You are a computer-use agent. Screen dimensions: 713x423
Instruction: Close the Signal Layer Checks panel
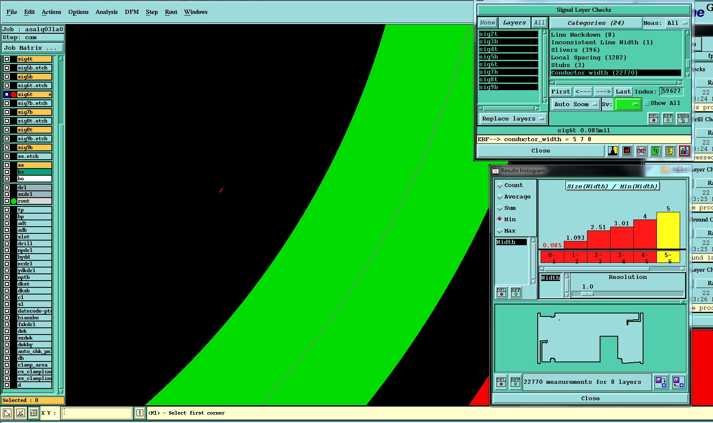[541, 151]
